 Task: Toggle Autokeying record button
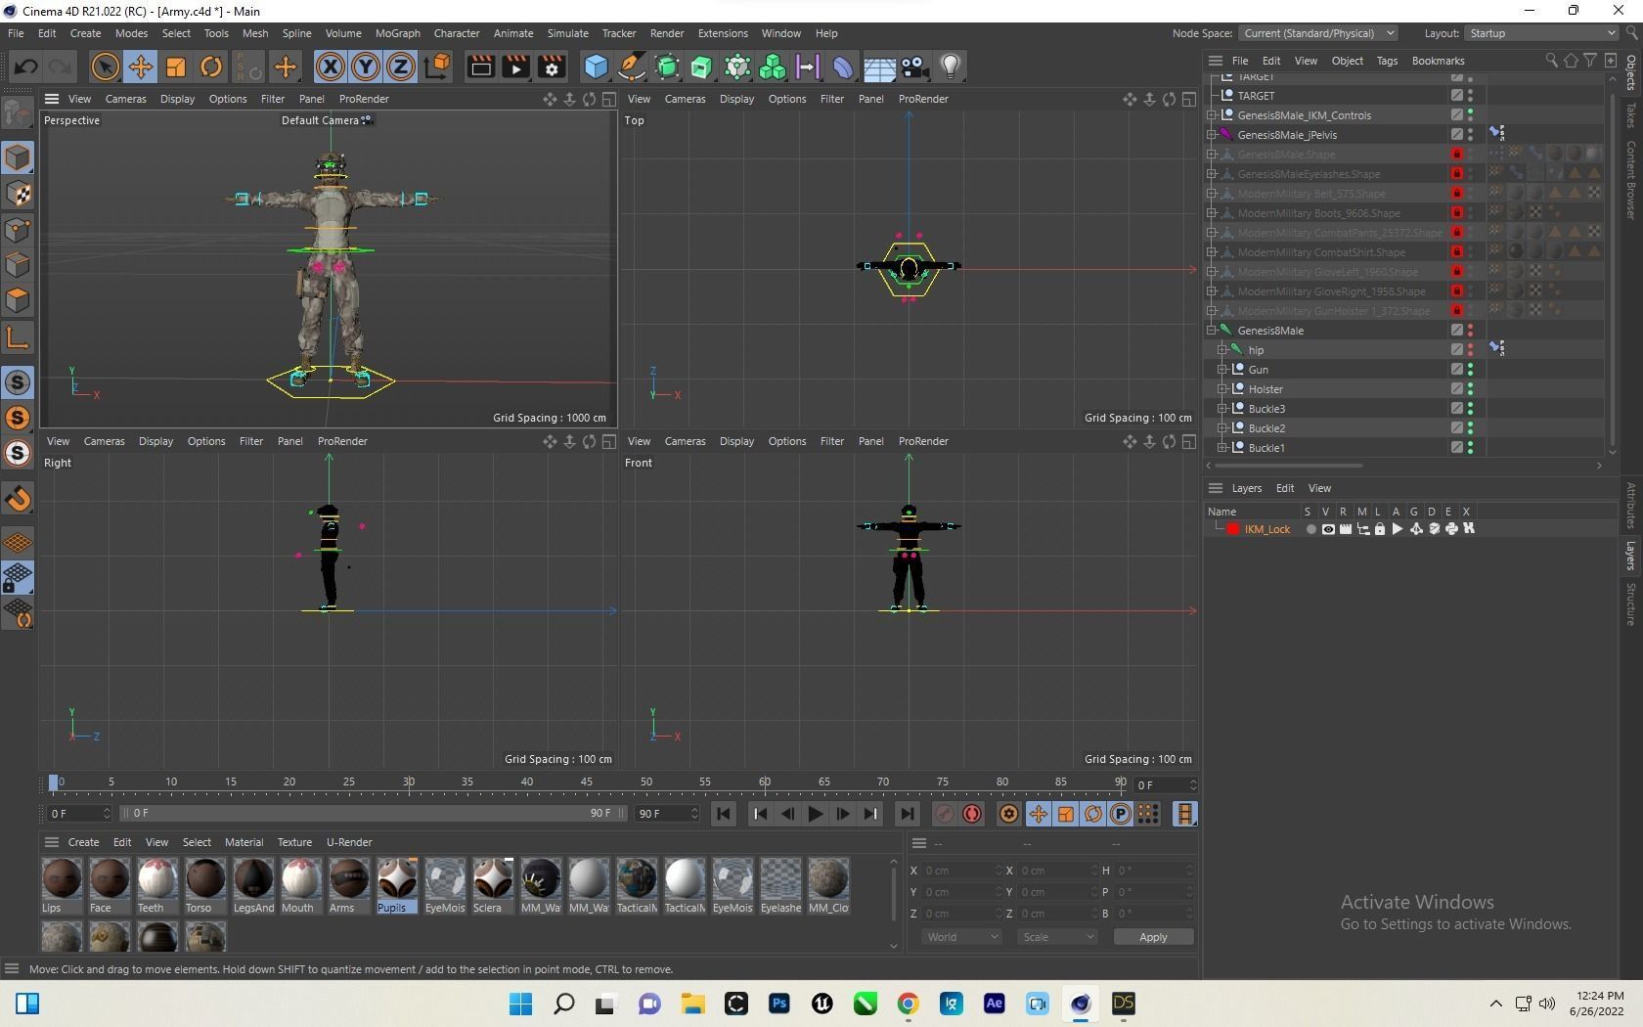coord(972,814)
